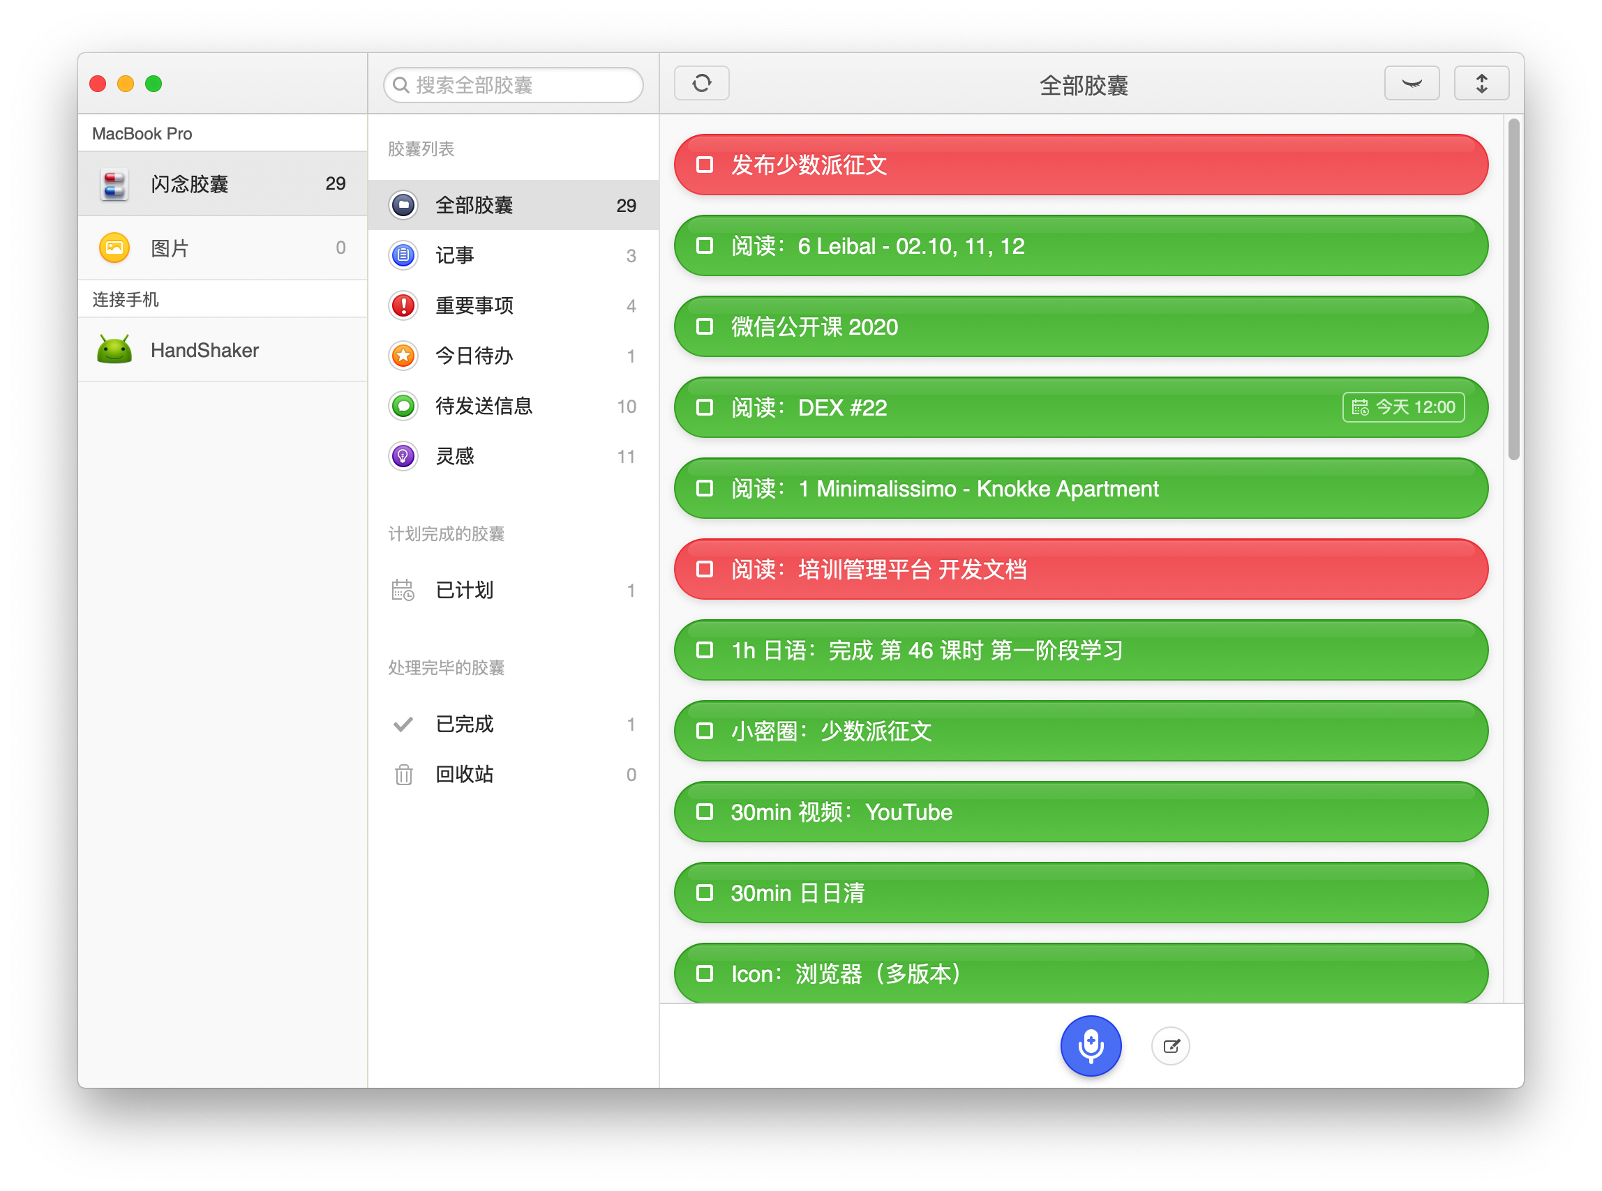1602x1191 pixels.
Task: Expand the 已计划 scheduled capsules section
Action: [464, 590]
